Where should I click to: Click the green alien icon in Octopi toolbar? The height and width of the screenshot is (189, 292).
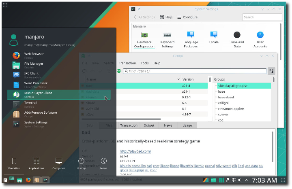point(119,71)
